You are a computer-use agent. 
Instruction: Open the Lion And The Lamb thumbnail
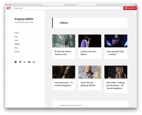tap(116, 41)
